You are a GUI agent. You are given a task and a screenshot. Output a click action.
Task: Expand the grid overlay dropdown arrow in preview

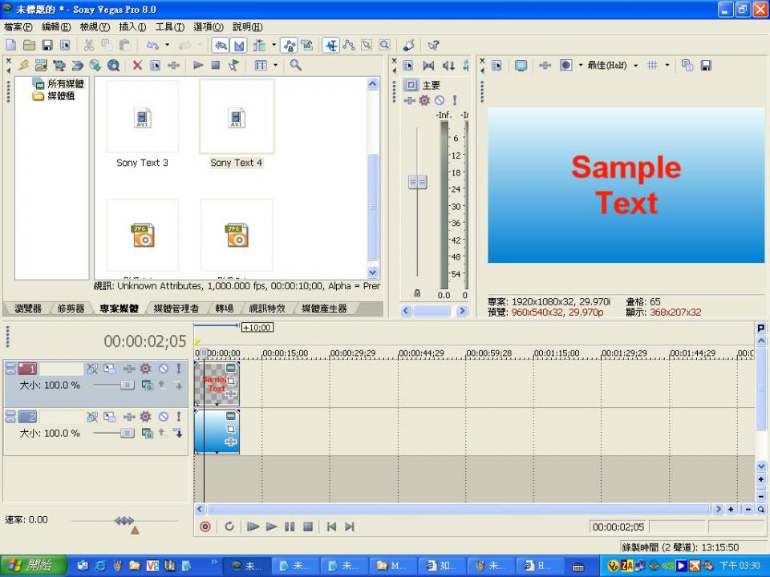click(667, 66)
